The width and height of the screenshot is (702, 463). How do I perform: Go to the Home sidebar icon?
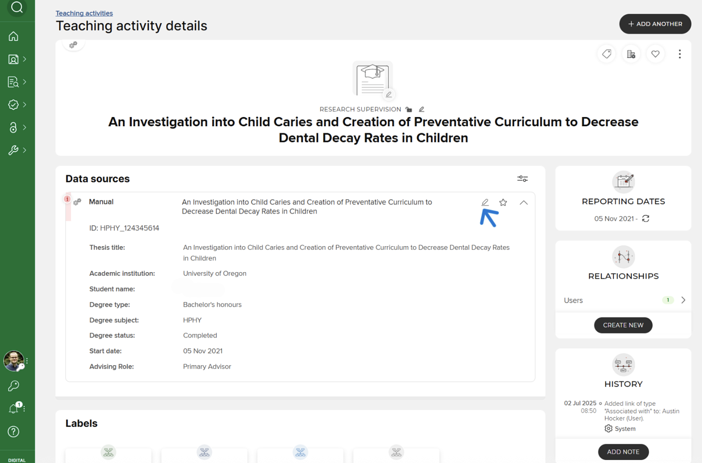click(14, 36)
